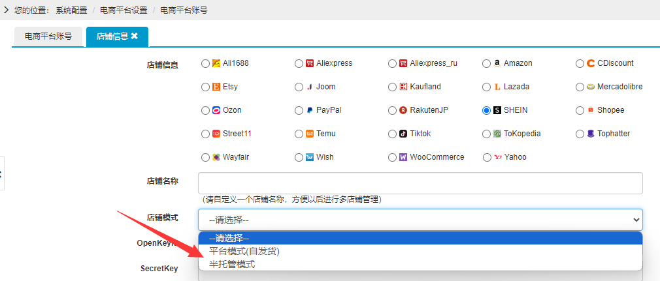Viewport: 660px width, 281px height.
Task: Select the Street11 radio button
Action: coord(205,134)
